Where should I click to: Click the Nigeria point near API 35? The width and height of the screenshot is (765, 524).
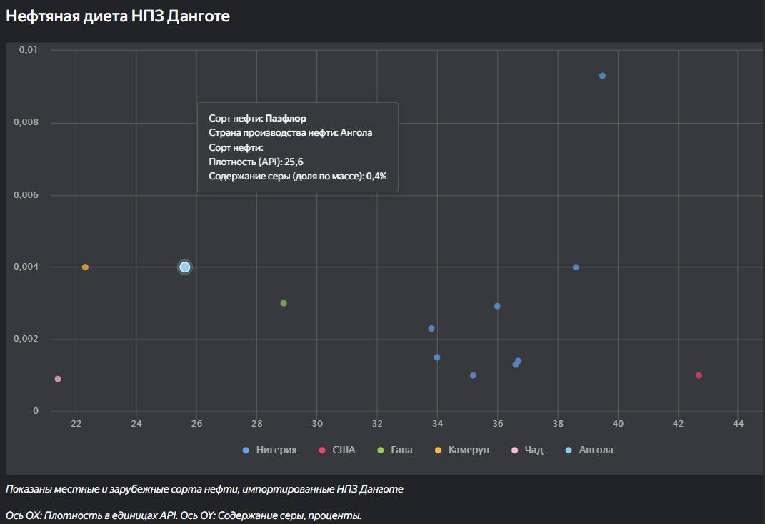473,375
